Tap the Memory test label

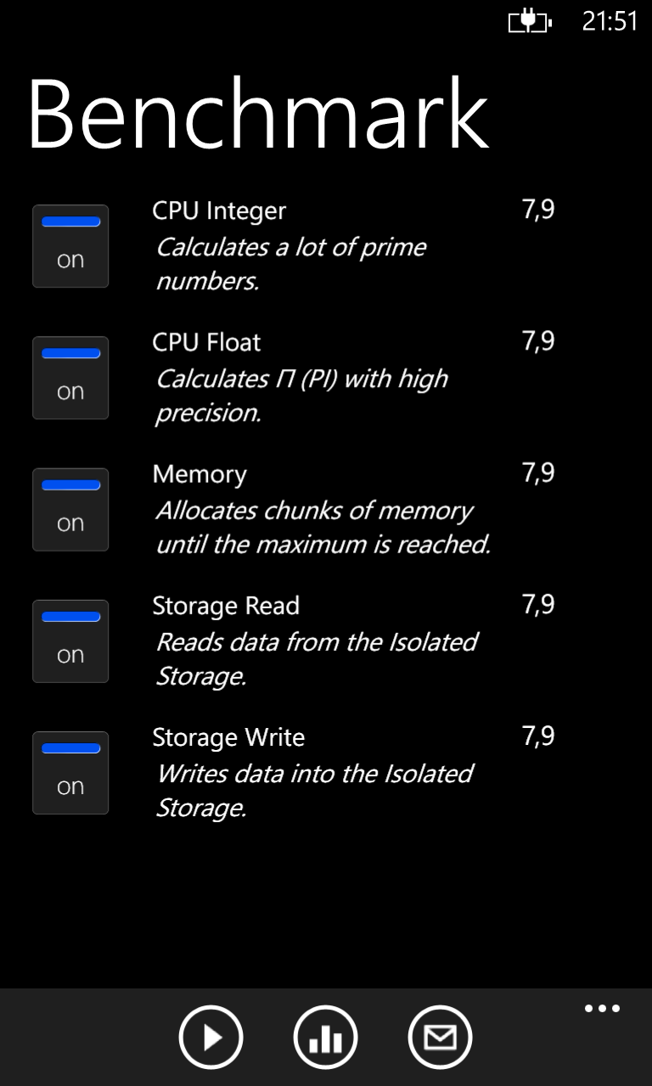(x=200, y=474)
